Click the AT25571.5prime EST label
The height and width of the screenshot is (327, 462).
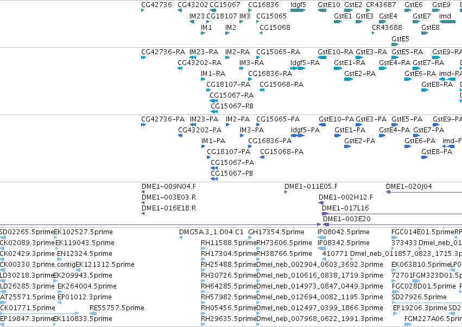[28, 297]
